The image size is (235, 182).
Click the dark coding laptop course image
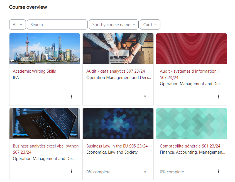tap(45, 124)
